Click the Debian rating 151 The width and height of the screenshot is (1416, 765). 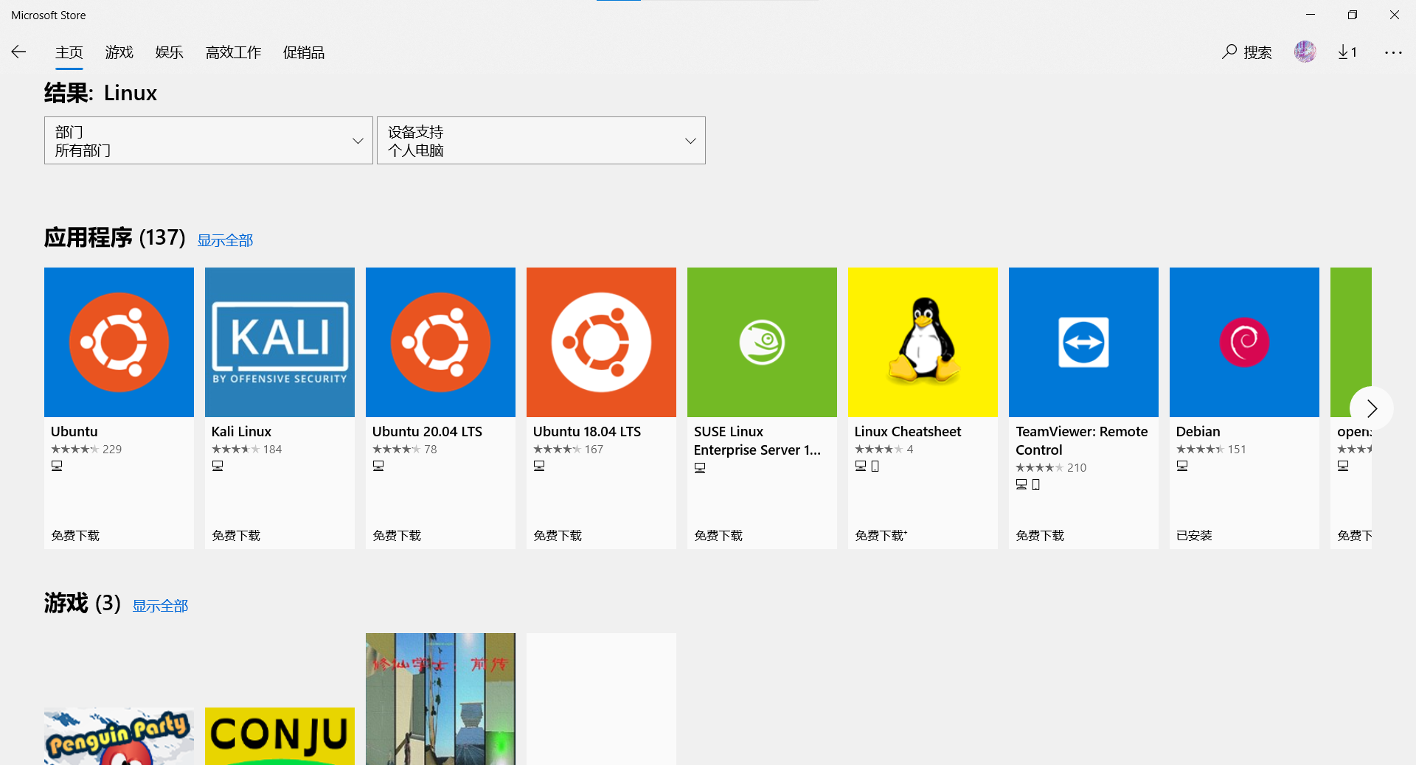tap(1212, 449)
